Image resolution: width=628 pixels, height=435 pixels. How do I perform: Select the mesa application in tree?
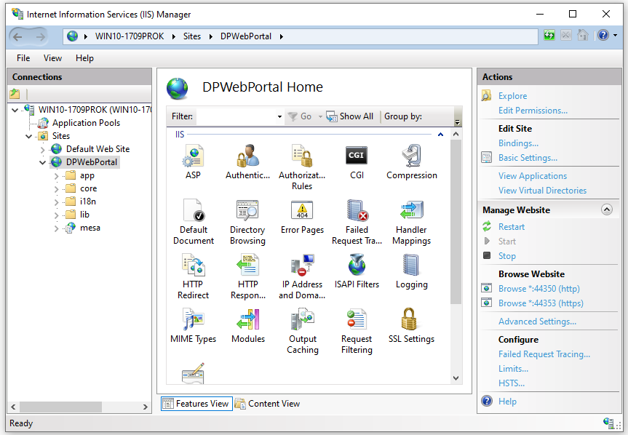[90, 228]
